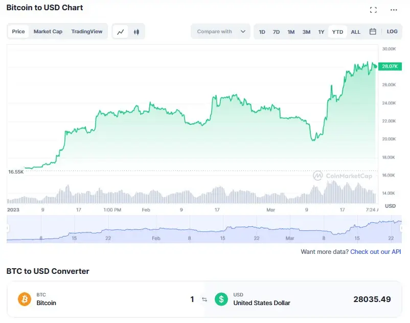410x323 pixels.
Task: Switch to line chart view icon
Action: click(x=120, y=32)
